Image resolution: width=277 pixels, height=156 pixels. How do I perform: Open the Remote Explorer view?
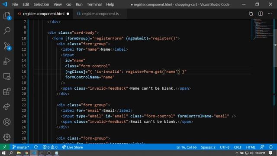point(7,77)
